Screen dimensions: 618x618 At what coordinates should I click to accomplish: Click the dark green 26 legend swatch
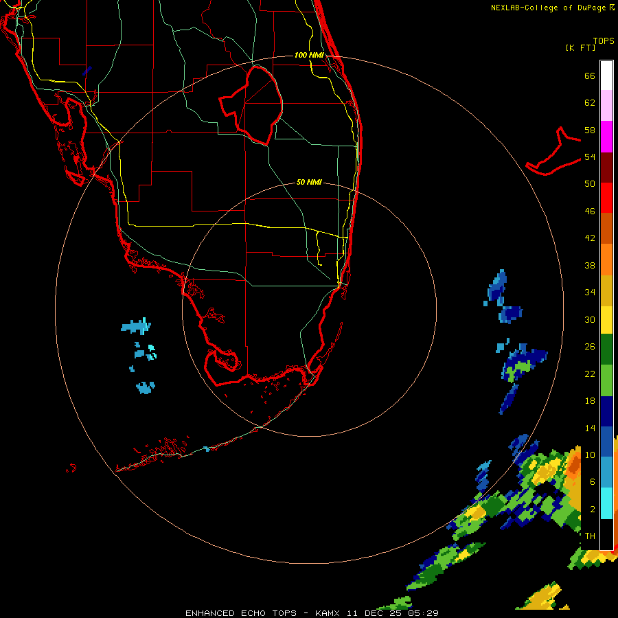pos(606,350)
